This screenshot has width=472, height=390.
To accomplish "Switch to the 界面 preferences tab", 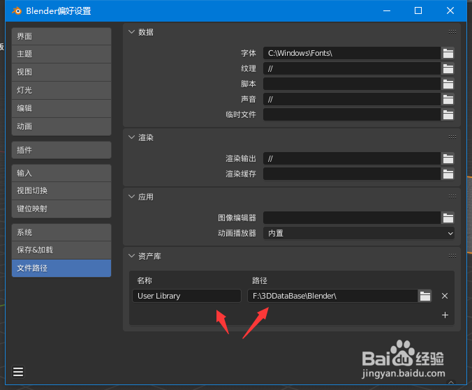I will 61,36.
